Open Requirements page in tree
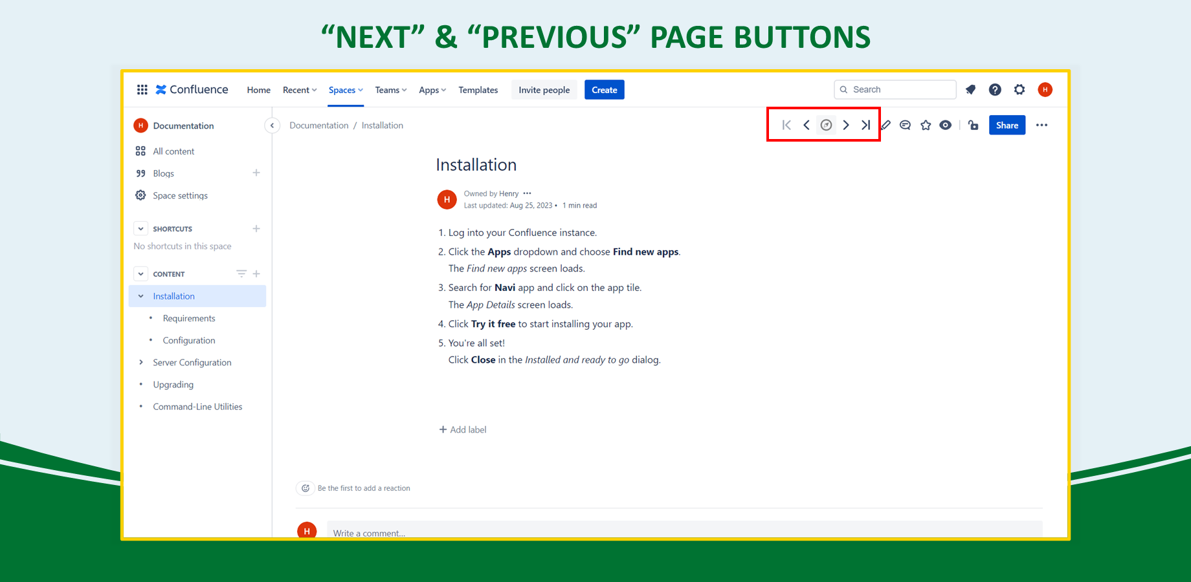 [189, 318]
